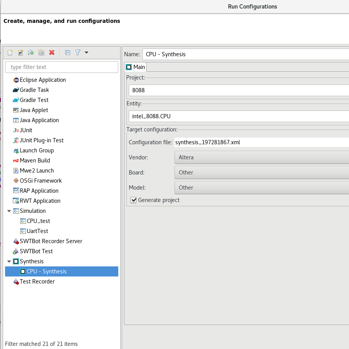This screenshot has width=349, height=349.
Task: Click the Export launch configuration icon
Action: pyautogui.click(x=31, y=53)
